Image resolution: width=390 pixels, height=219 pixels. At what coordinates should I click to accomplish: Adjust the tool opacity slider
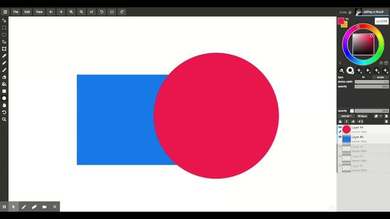pyautogui.click(x=372, y=86)
